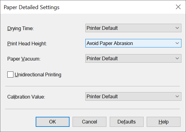Click the Drying Time dropdown arrow

coord(177,28)
